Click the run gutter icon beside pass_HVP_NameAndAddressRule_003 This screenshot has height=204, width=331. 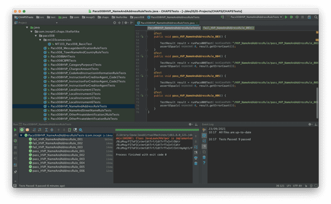click(142, 36)
